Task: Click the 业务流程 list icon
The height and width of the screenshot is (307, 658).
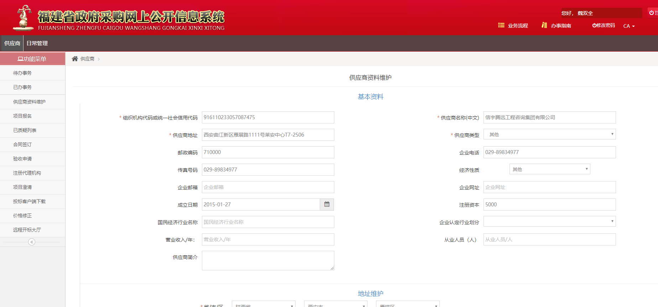Action: [501, 25]
